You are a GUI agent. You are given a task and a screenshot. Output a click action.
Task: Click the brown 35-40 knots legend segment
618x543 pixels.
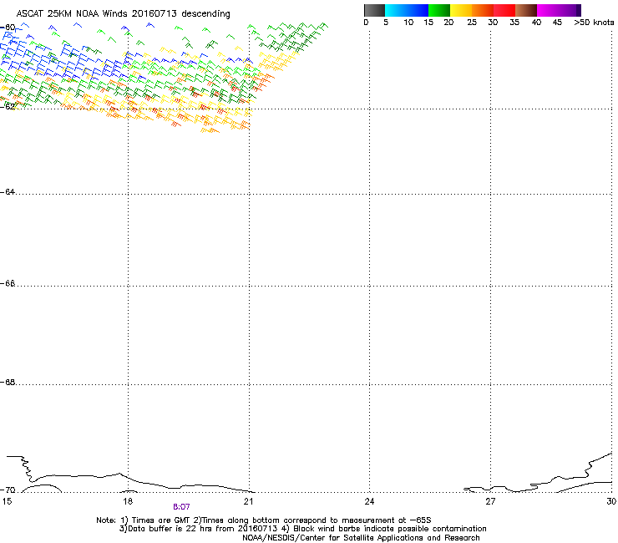tap(526, 10)
